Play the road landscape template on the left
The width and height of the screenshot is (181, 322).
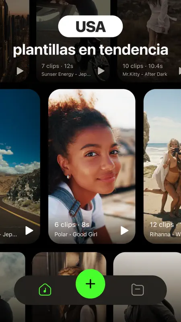click(29, 230)
